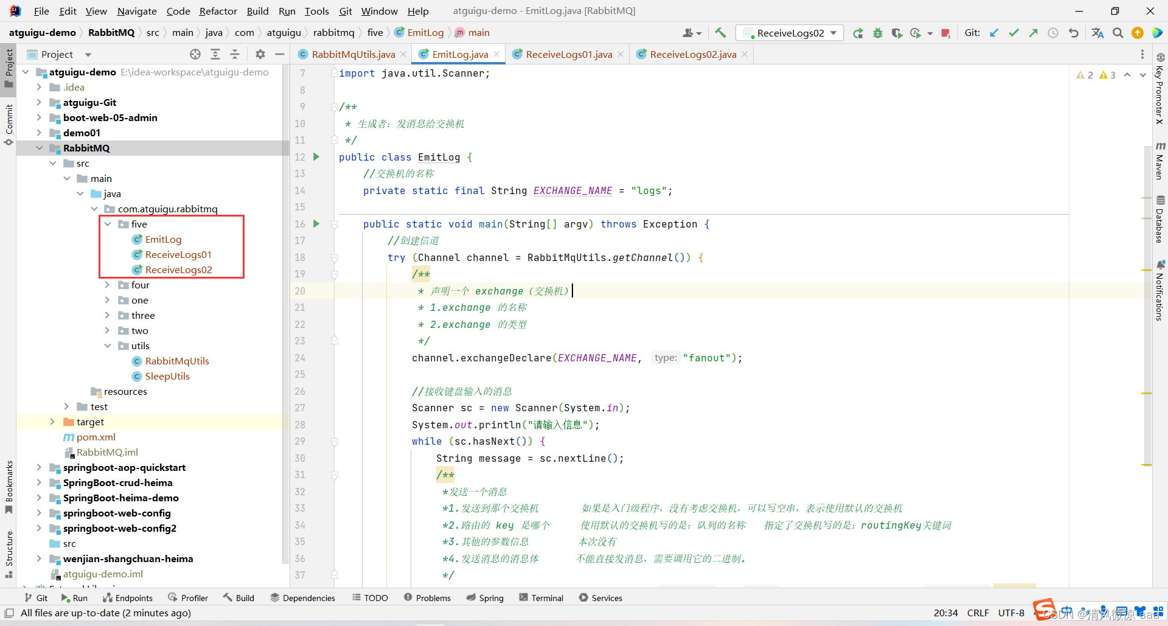Expand springboot-aop-quickstart module
The height and width of the screenshot is (626, 1168).
point(40,467)
